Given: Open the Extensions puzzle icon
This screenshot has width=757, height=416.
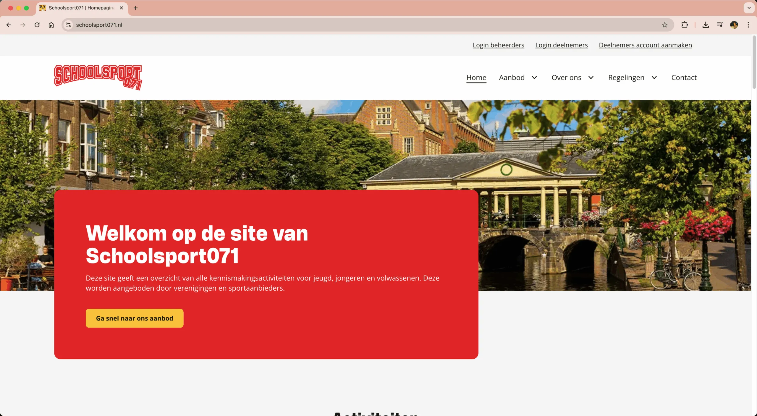Looking at the screenshot, I should coord(684,25).
